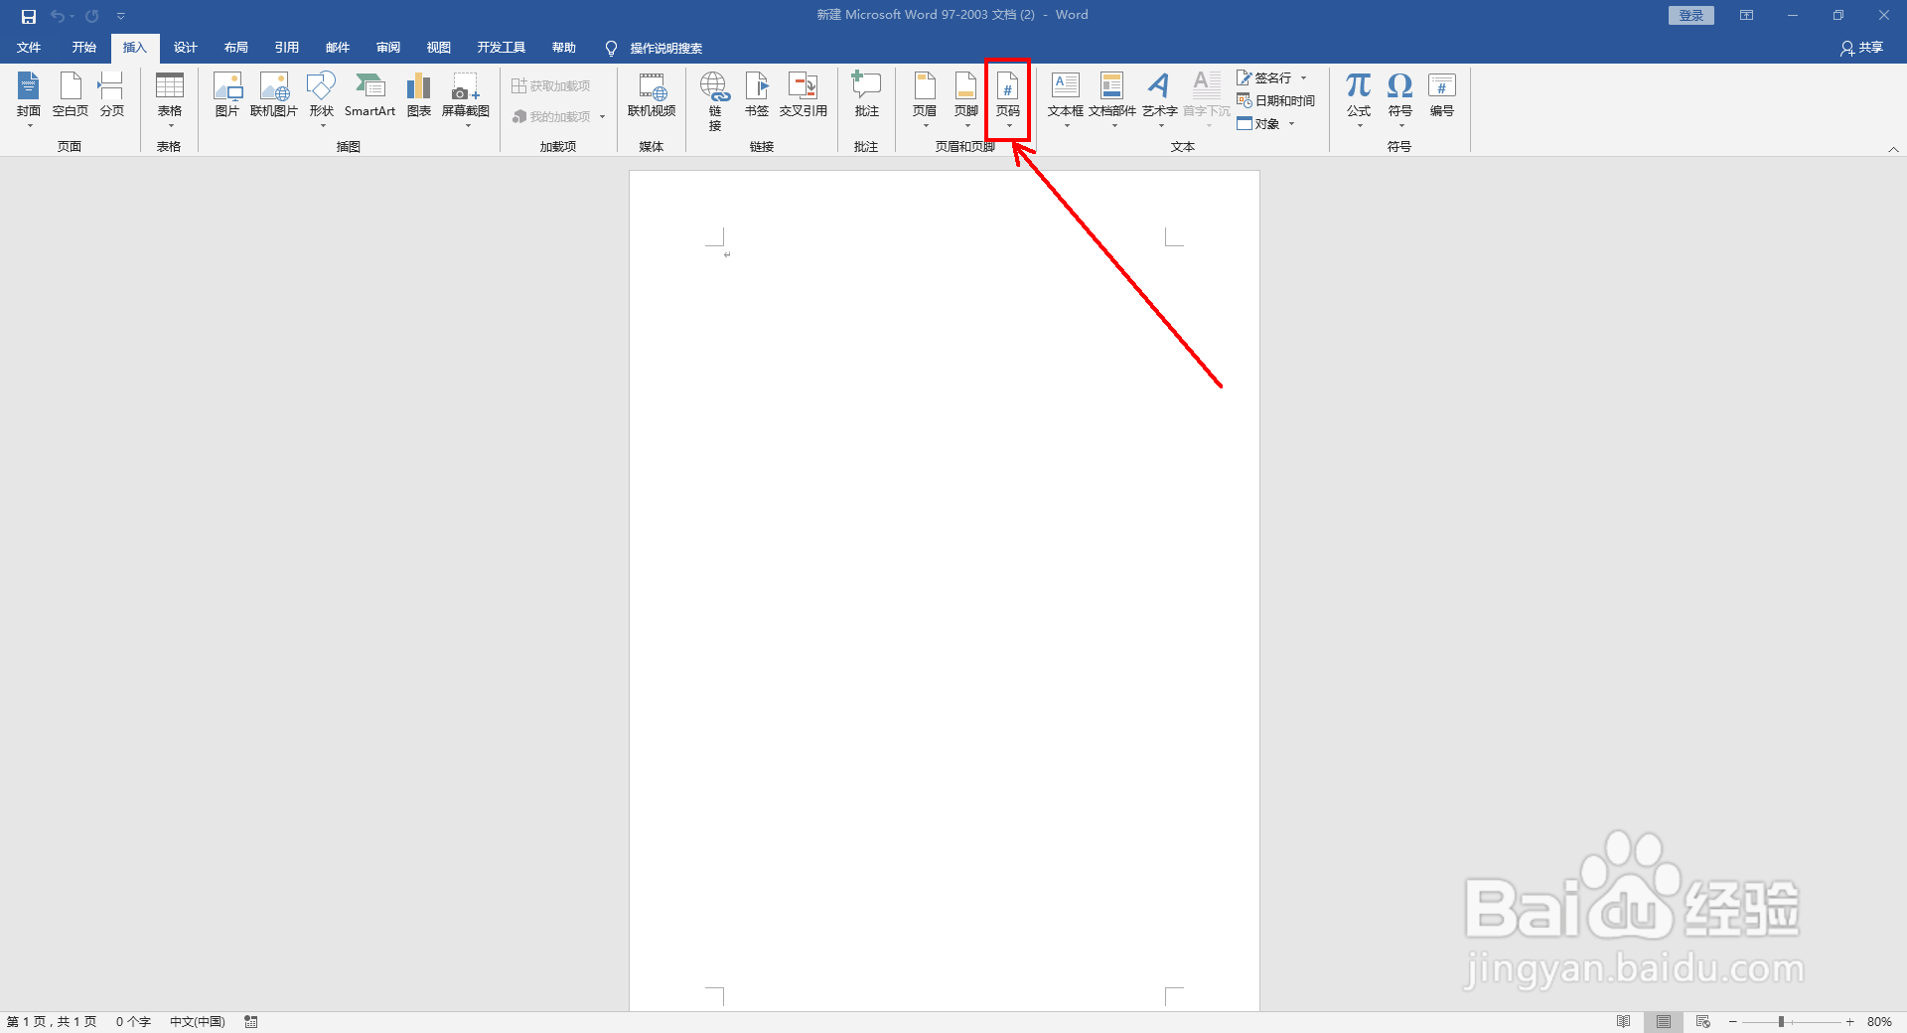Click 日期和时间 to insert the date

click(1279, 100)
